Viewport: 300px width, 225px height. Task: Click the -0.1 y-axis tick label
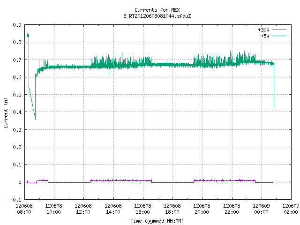tap(15, 200)
